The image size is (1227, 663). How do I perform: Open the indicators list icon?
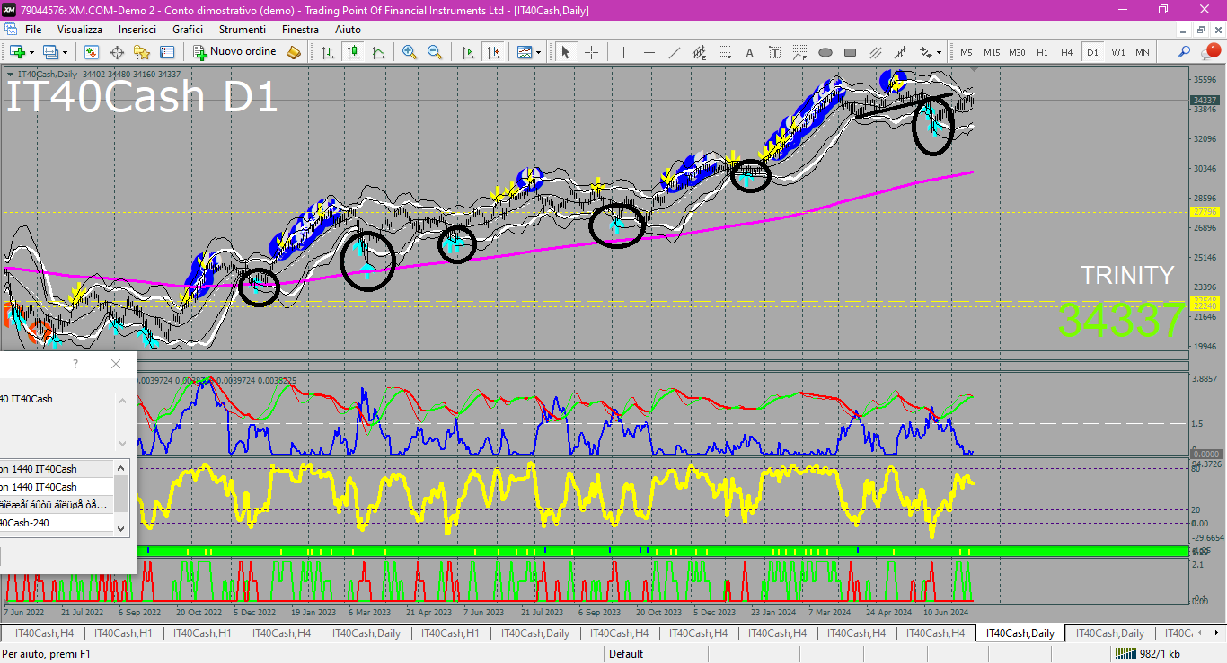pyautogui.click(x=525, y=52)
